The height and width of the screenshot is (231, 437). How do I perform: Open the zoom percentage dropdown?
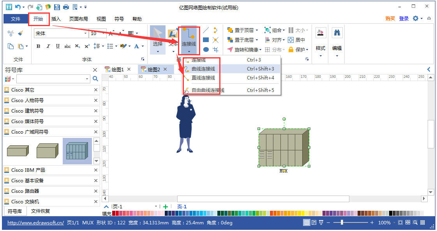[x=393, y=223]
